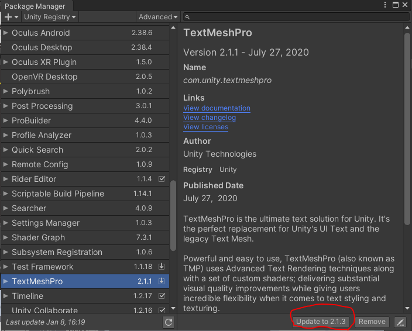Select the Searcher package row
This screenshot has height=331, width=412.
tap(85, 208)
